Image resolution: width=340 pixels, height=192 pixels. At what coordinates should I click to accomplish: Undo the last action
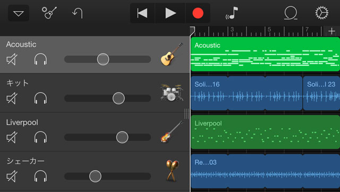pos(78,13)
